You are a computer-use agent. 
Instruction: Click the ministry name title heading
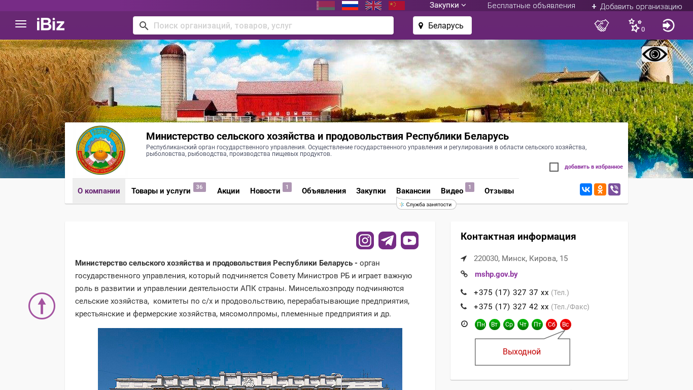[x=327, y=136]
